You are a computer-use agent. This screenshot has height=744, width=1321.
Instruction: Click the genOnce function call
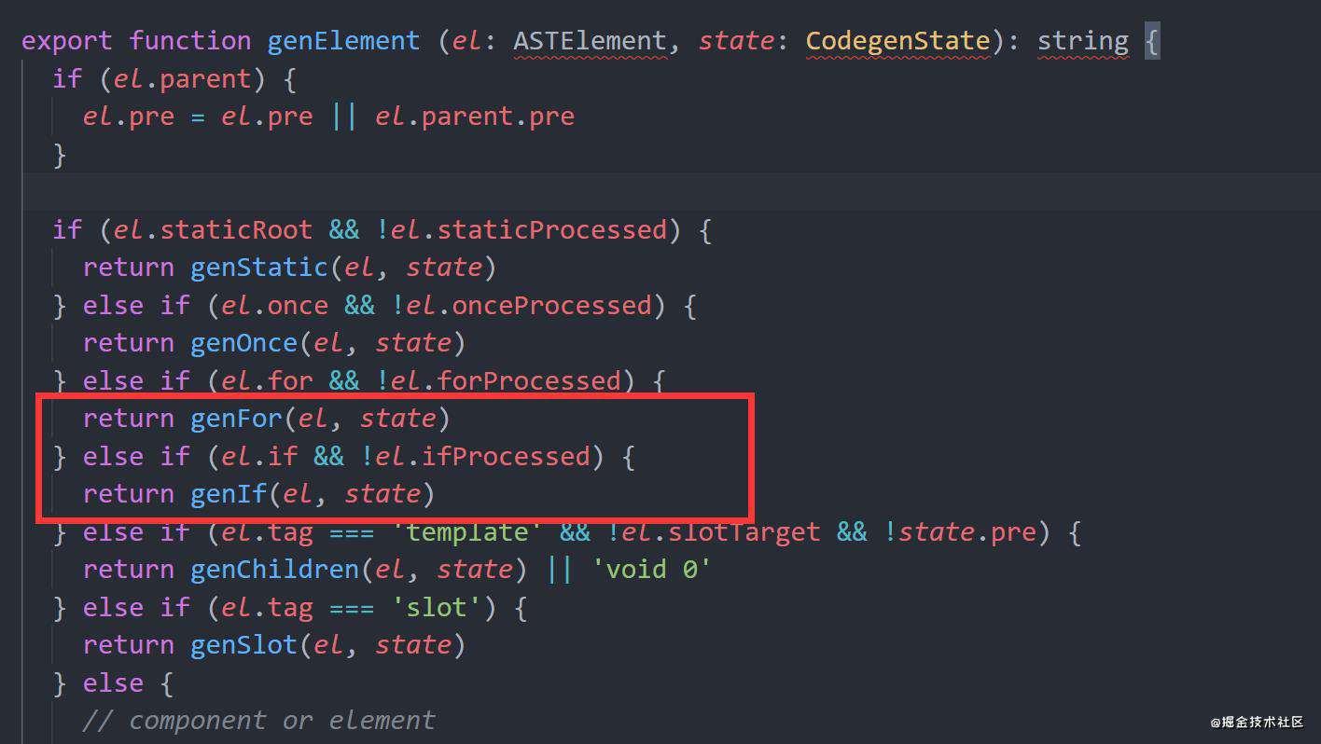(244, 343)
